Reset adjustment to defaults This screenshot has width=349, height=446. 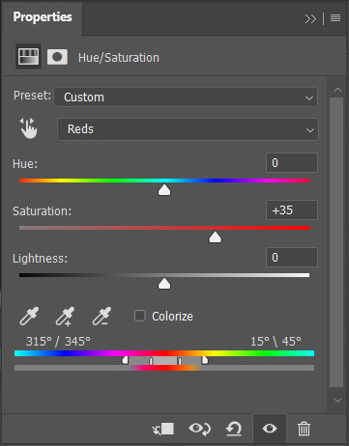tap(234, 429)
